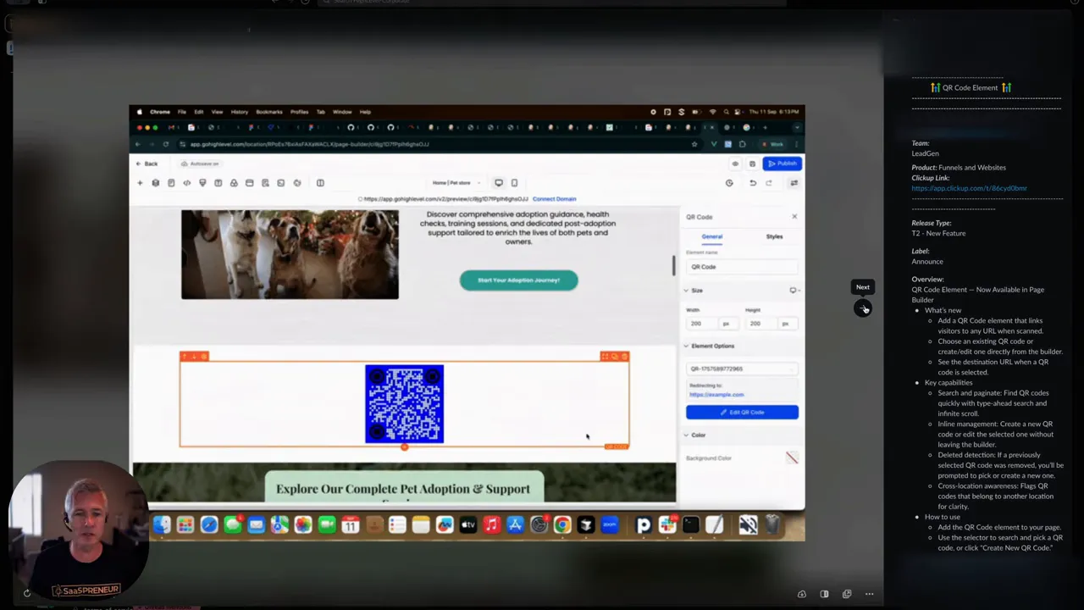The height and width of the screenshot is (610, 1084).
Task: Click the preview eye icon beside Publish
Action: coord(735,164)
